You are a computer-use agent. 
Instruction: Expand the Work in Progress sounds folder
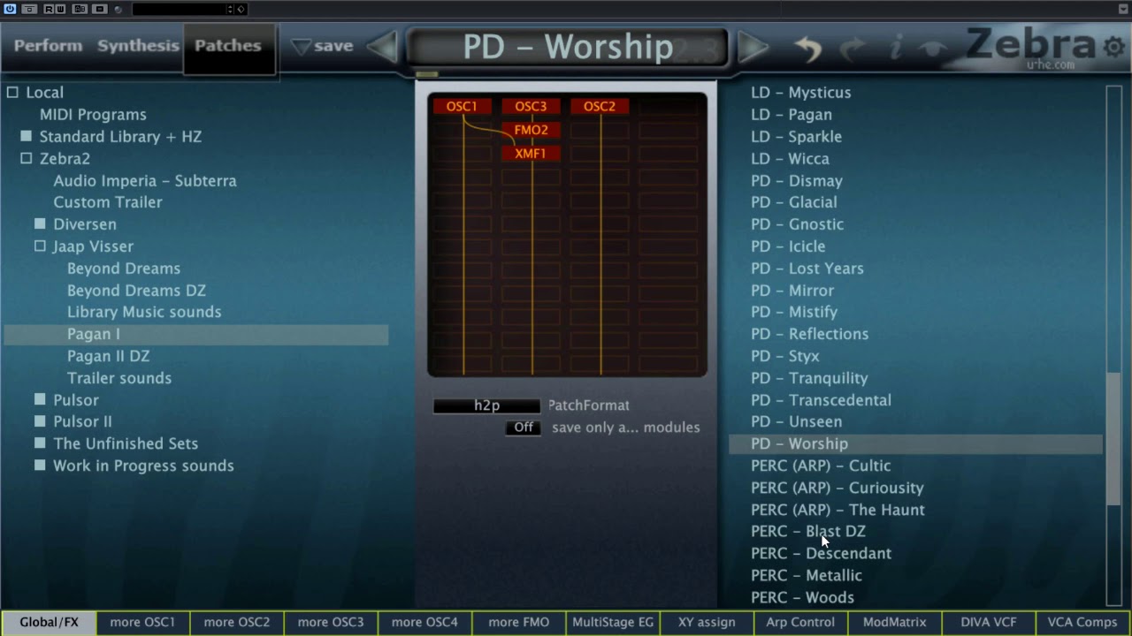(40, 466)
